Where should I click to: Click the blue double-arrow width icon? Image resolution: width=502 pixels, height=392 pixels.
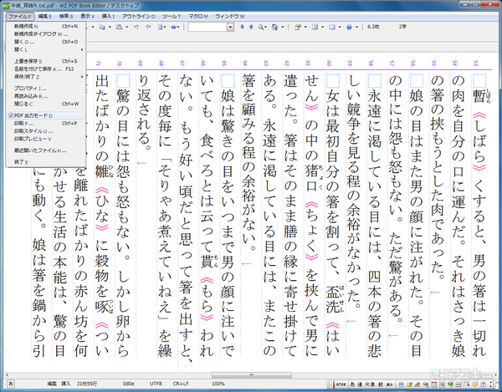pyautogui.click(x=173, y=28)
